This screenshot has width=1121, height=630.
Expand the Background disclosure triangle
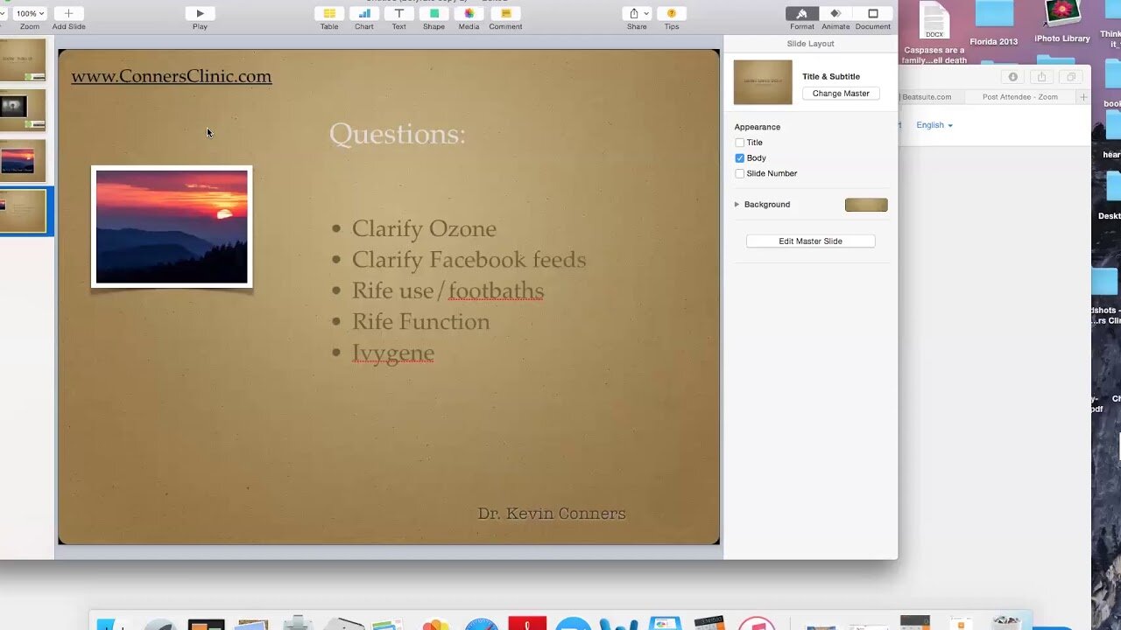tap(737, 204)
